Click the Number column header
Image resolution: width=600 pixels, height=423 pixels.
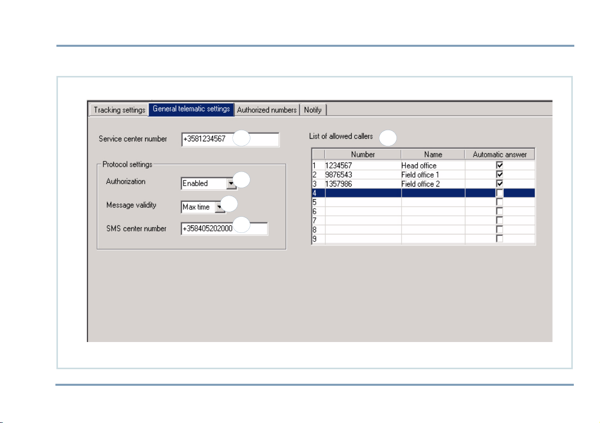(x=363, y=155)
